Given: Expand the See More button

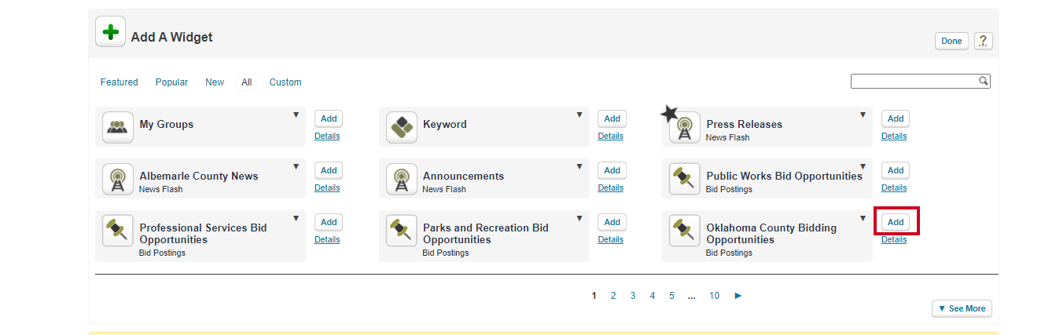Looking at the screenshot, I should (962, 308).
